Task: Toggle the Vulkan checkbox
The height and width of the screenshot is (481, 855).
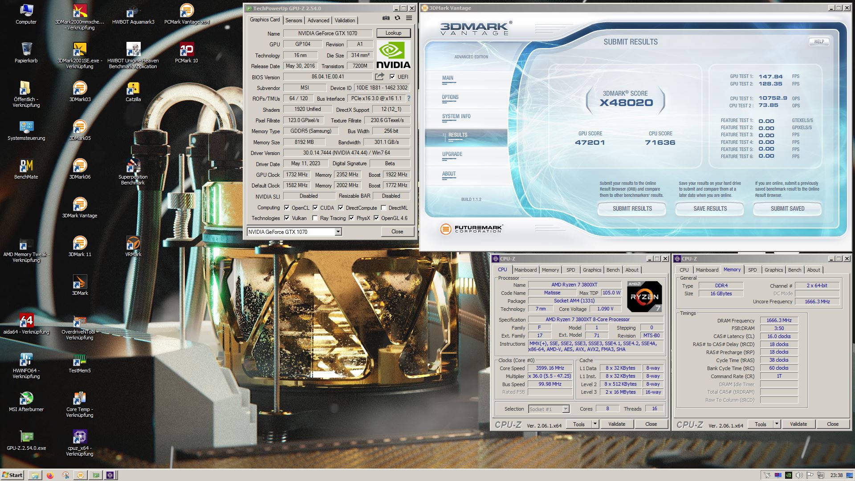Action: pyautogui.click(x=287, y=218)
